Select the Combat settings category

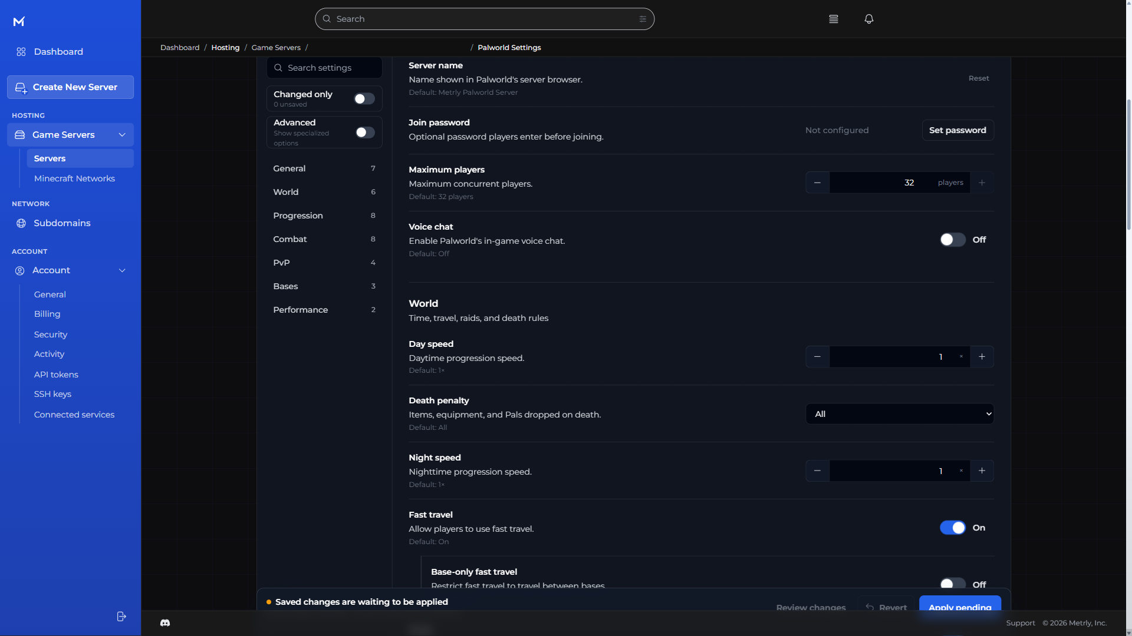coord(324,239)
